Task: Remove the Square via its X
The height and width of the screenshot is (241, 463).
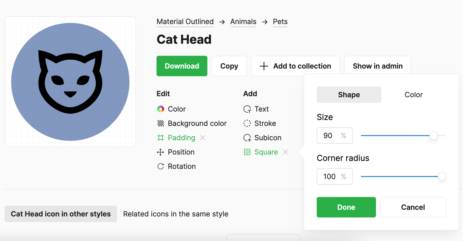Action: tap(285, 152)
